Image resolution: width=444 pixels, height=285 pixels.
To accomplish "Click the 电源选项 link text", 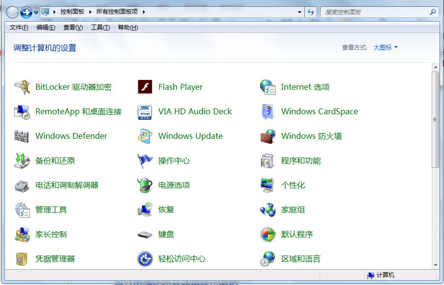I will (x=174, y=185).
